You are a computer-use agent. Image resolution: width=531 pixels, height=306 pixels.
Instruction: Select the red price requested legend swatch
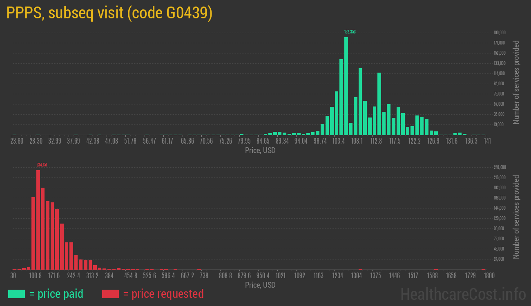pyautogui.click(x=111, y=294)
